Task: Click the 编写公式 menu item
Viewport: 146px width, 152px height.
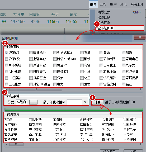Action: tap(104, 12)
